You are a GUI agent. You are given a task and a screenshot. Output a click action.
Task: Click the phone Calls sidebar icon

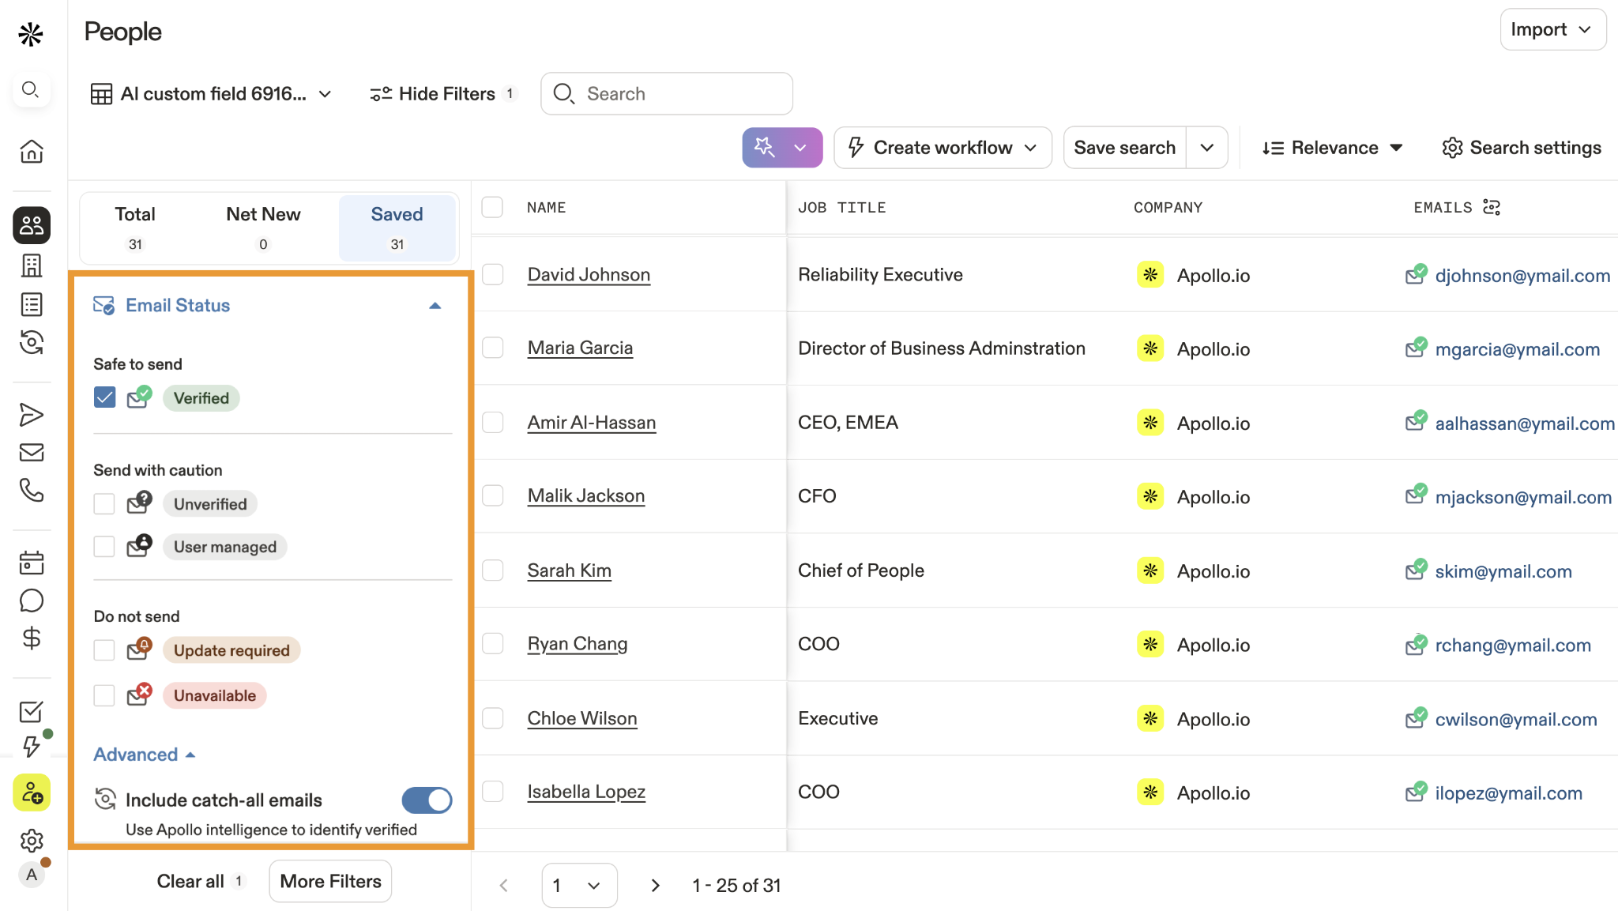pos(32,491)
